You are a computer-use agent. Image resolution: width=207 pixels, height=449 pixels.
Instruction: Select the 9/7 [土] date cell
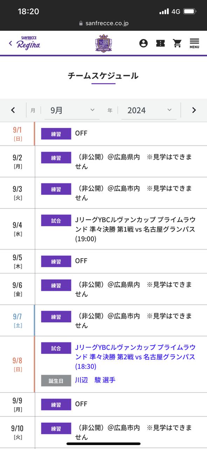click(18, 320)
